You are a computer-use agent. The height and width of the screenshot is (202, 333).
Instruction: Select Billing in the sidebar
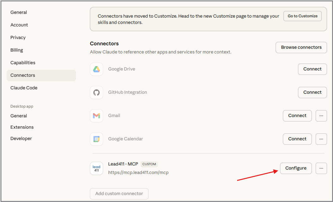pos(17,50)
